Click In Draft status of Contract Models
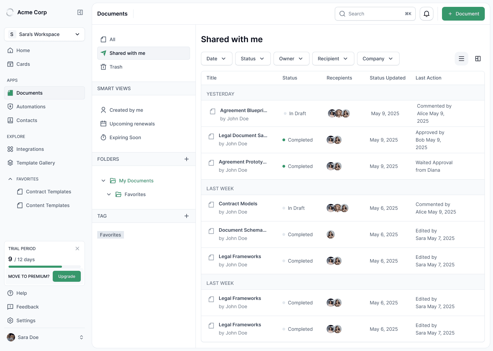Screen dimensions: 493x351 [294, 208]
